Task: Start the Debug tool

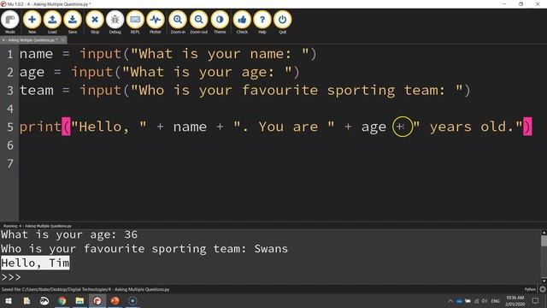Action: click(115, 22)
